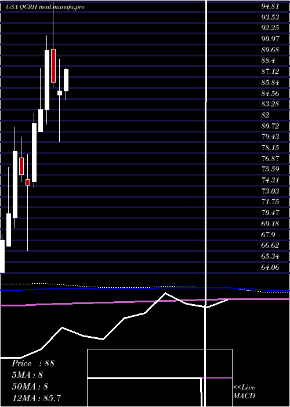Select the tallest red candlestick near 89
290x407 pixels.
53,65
